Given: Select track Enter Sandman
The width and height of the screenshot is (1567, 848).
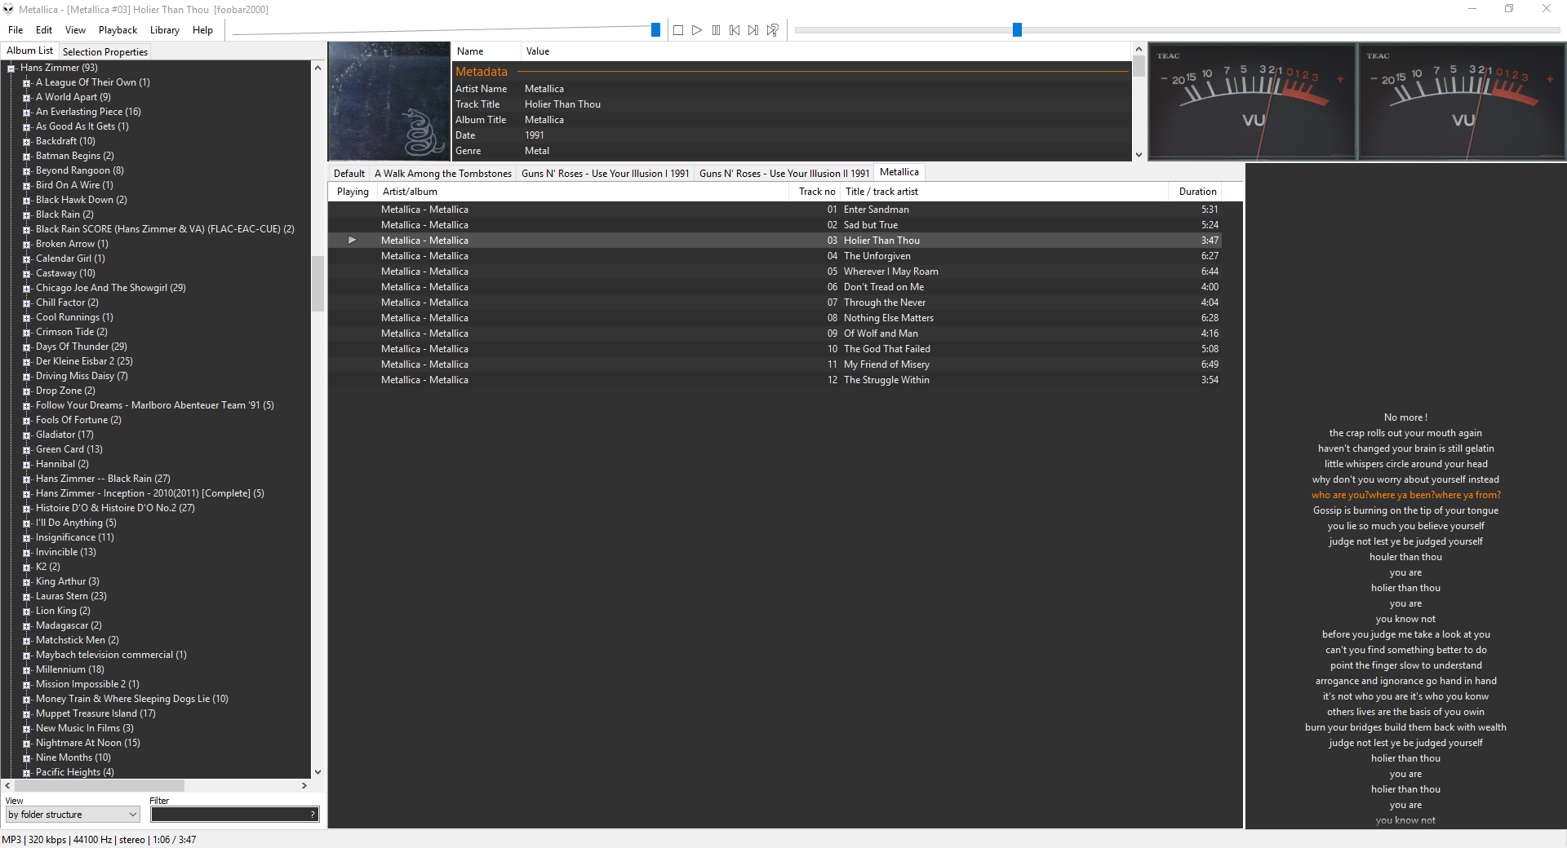Looking at the screenshot, I should pyautogui.click(x=775, y=210).
